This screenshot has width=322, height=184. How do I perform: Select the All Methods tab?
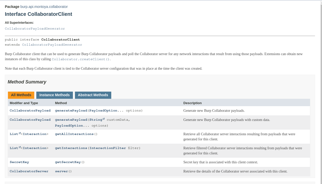(21, 95)
